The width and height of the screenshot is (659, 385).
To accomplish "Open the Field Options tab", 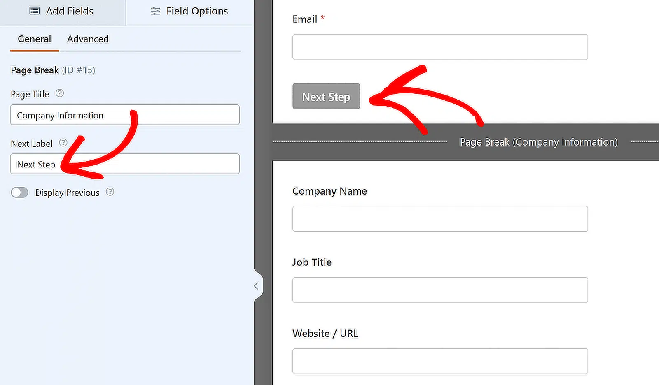I will coord(189,12).
